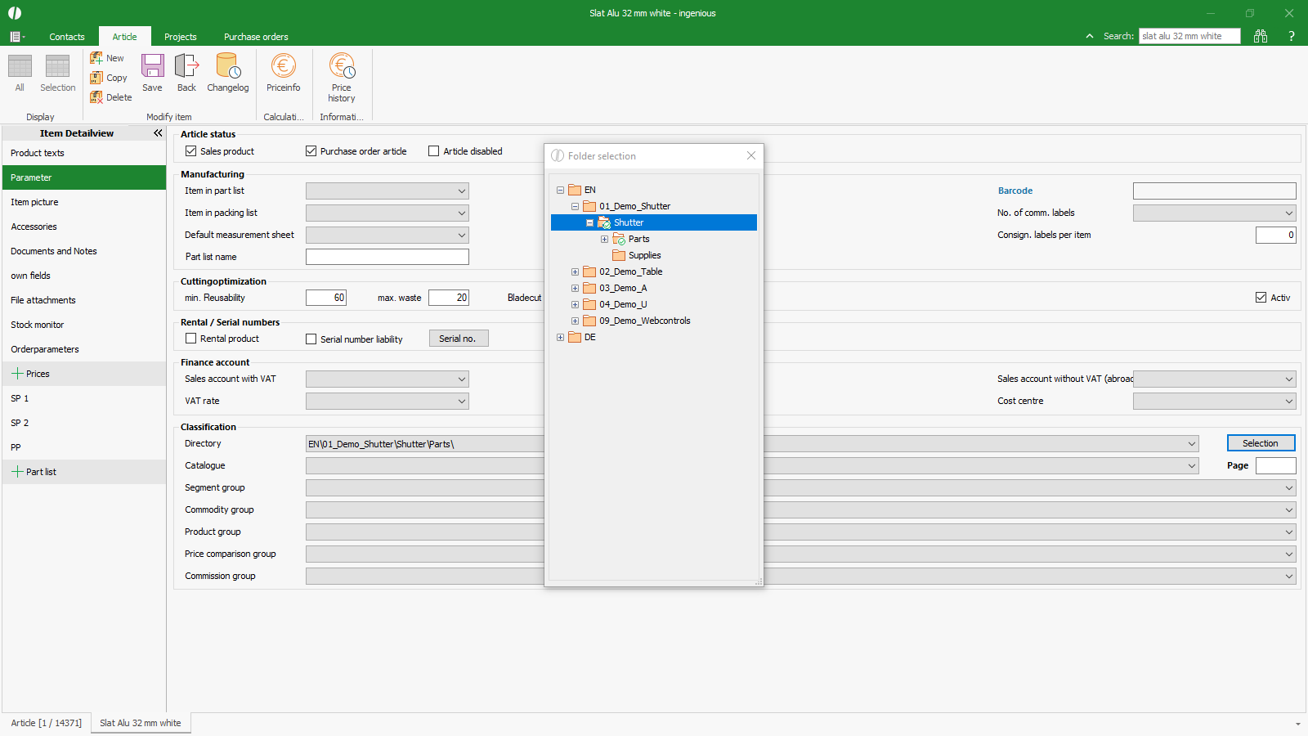
Task: Collapse the Item Detailview panel
Action: coord(158,133)
